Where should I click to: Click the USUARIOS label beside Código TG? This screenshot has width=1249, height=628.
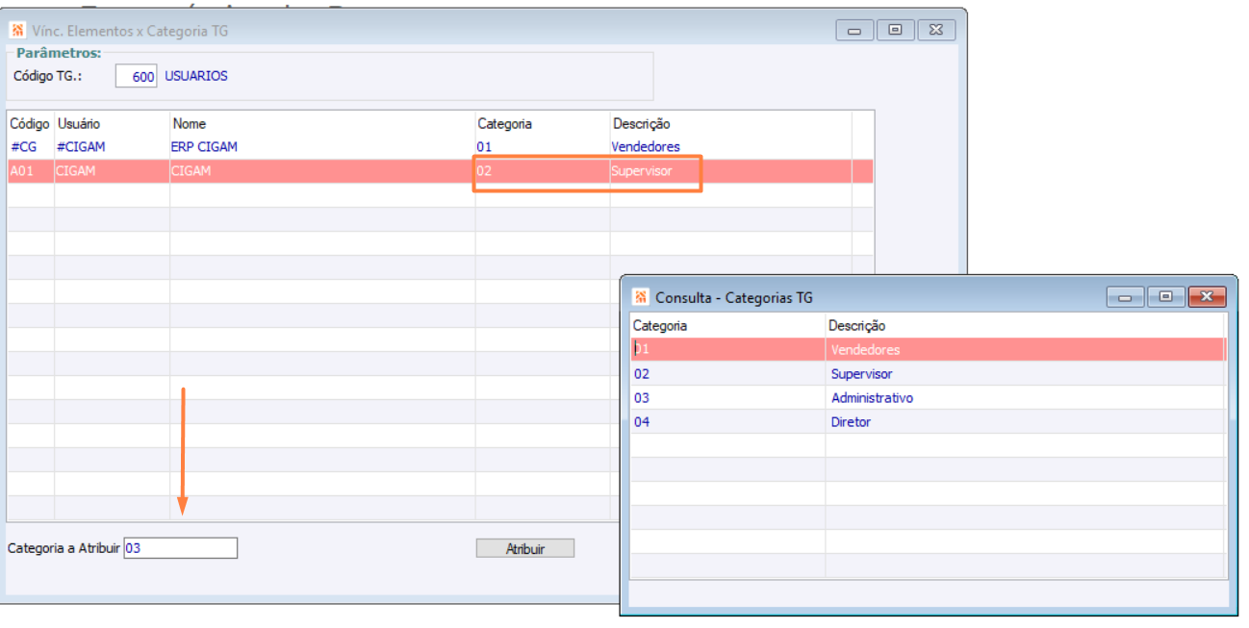pos(196,76)
